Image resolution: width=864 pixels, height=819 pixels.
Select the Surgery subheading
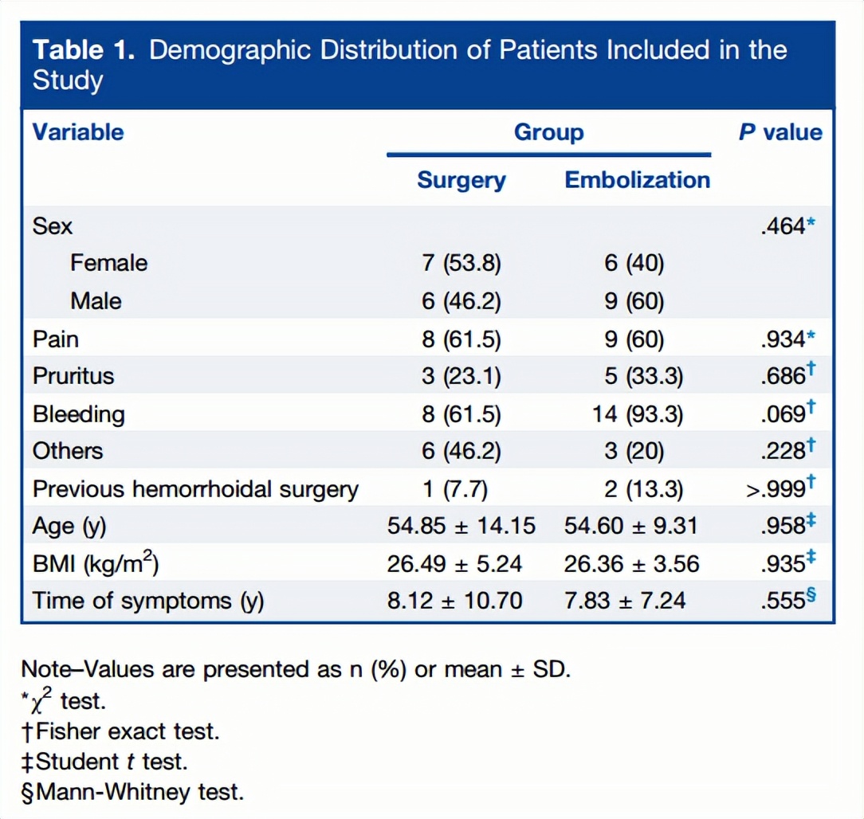click(461, 180)
